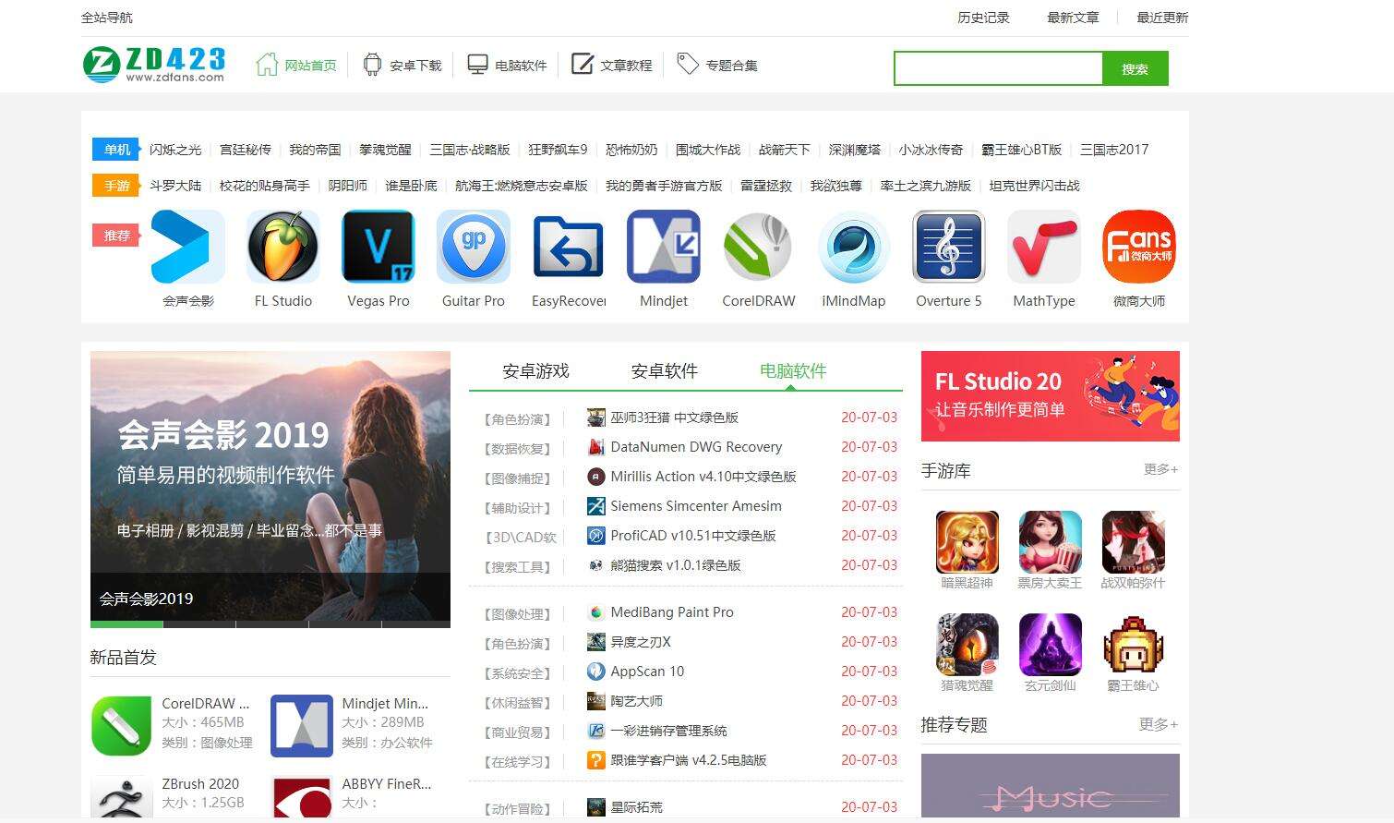
Task: Open 猎魂觉醒 game icon
Action: (x=967, y=645)
